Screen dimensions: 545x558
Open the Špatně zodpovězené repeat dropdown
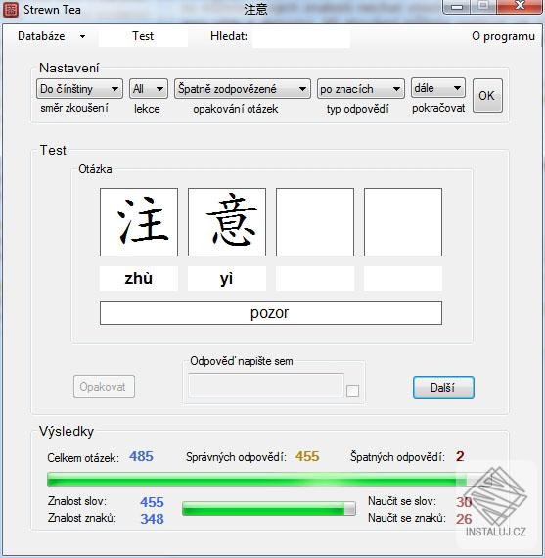tap(243, 89)
